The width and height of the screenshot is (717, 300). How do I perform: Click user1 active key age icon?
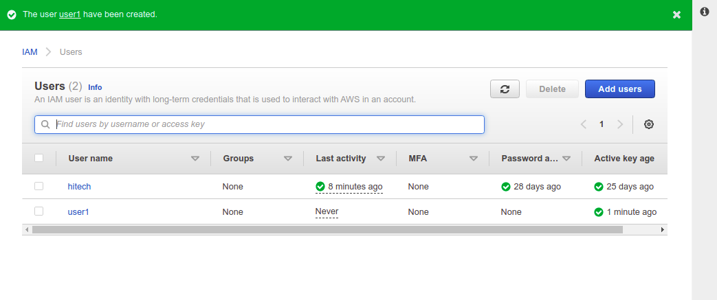[599, 212]
